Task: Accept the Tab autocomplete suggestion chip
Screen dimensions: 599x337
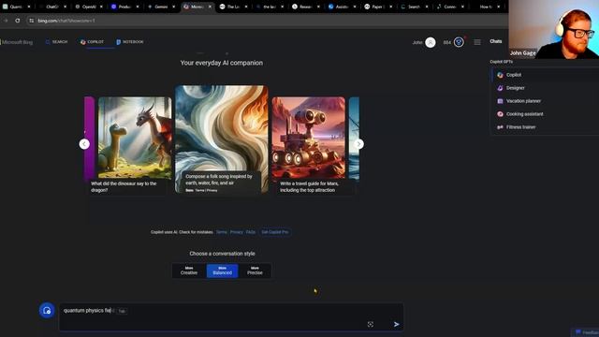Action: (122, 311)
